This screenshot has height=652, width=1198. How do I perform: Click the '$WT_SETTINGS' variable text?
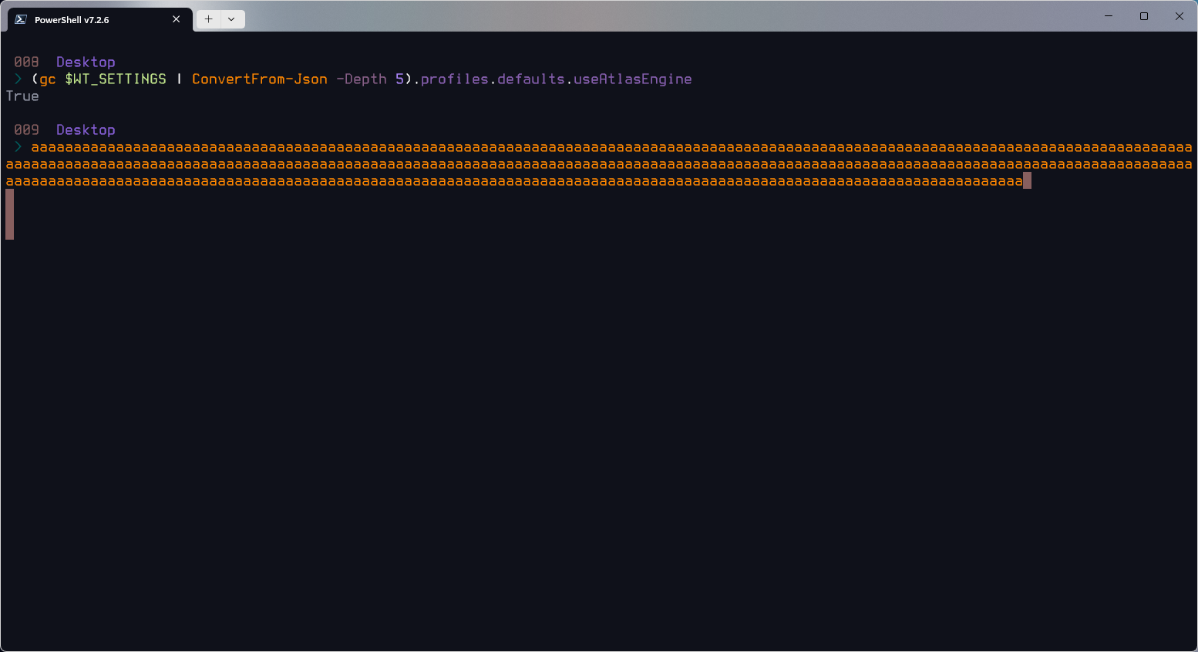tap(116, 79)
